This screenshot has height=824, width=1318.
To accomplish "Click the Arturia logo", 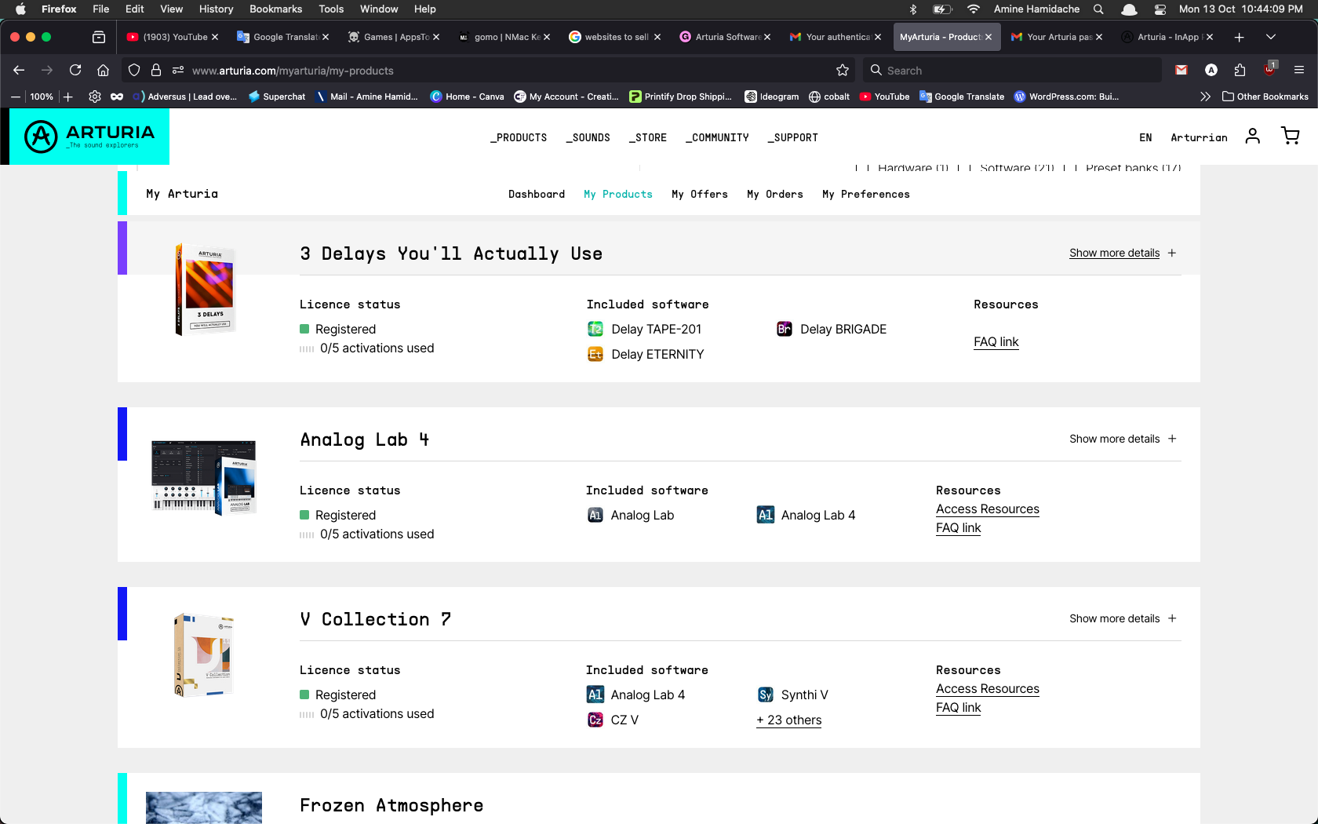I will click(89, 137).
